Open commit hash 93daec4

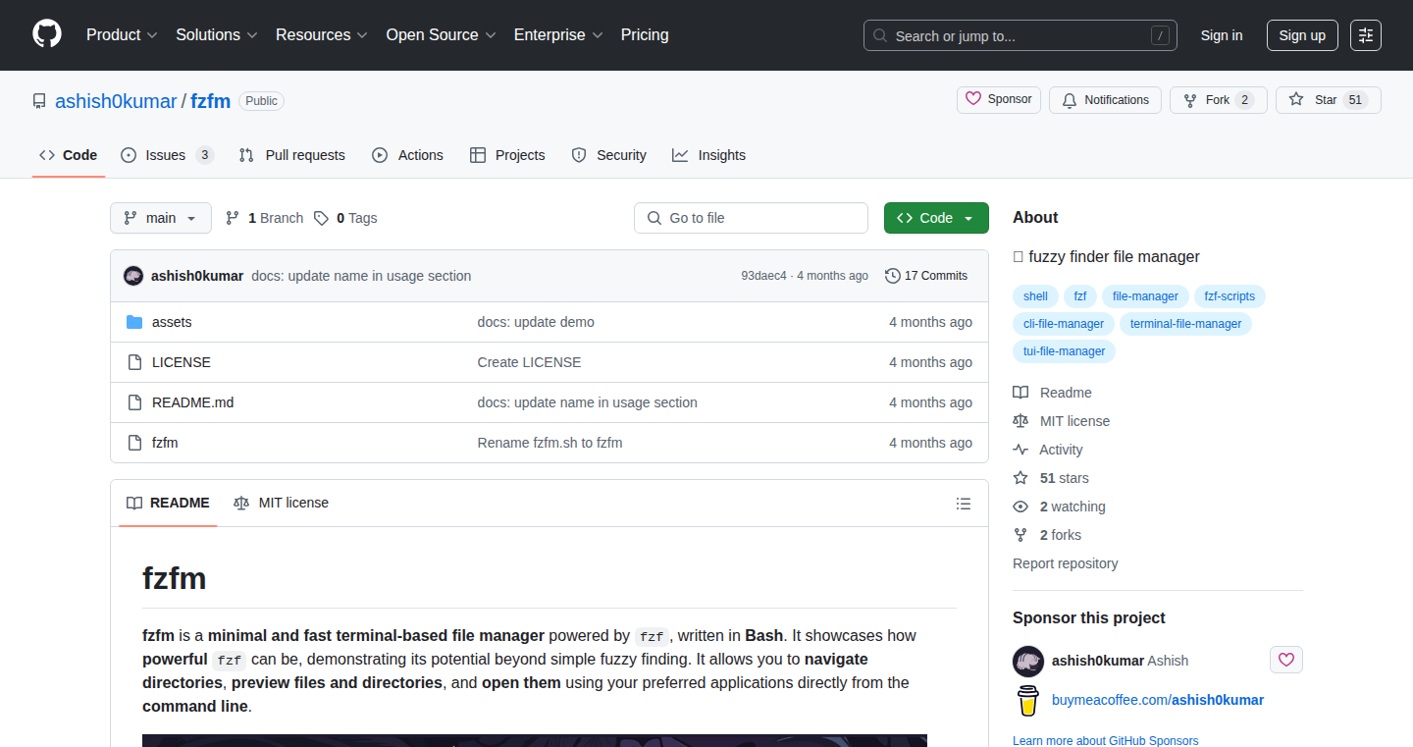[764, 276]
